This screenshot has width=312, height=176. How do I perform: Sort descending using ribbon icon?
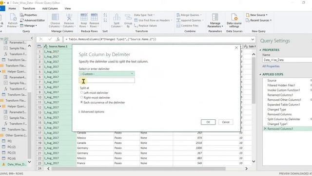105,21
